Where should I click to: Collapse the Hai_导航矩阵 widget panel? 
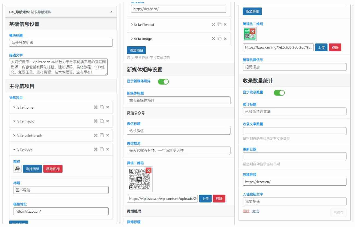[x=111, y=11]
